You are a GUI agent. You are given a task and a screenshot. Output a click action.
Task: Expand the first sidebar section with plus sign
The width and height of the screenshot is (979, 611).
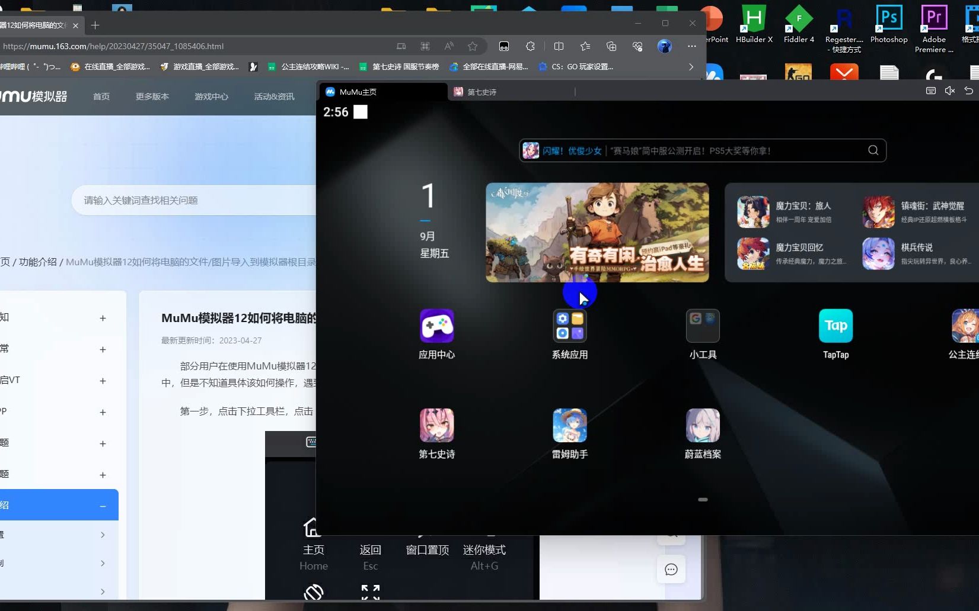point(103,318)
